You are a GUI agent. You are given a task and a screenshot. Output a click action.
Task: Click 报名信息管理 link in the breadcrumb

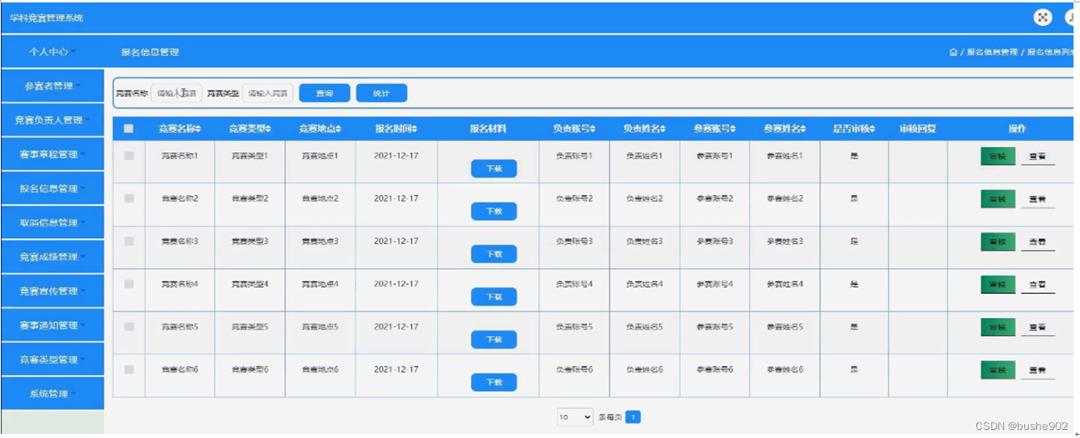click(x=992, y=52)
